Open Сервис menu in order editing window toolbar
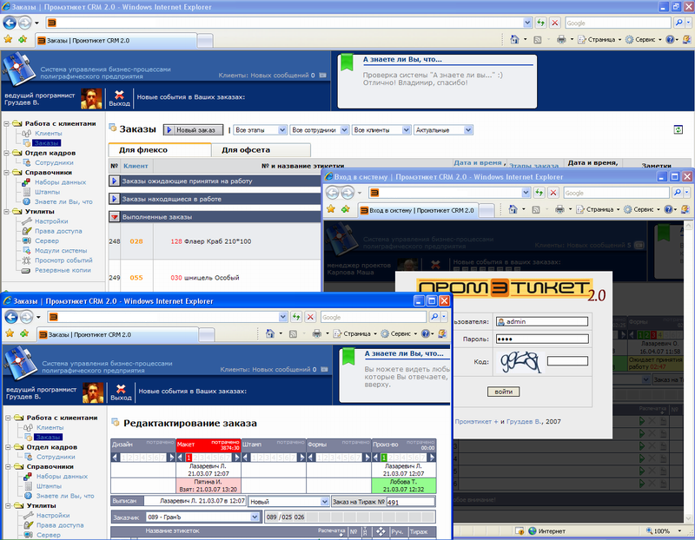 coord(399,333)
